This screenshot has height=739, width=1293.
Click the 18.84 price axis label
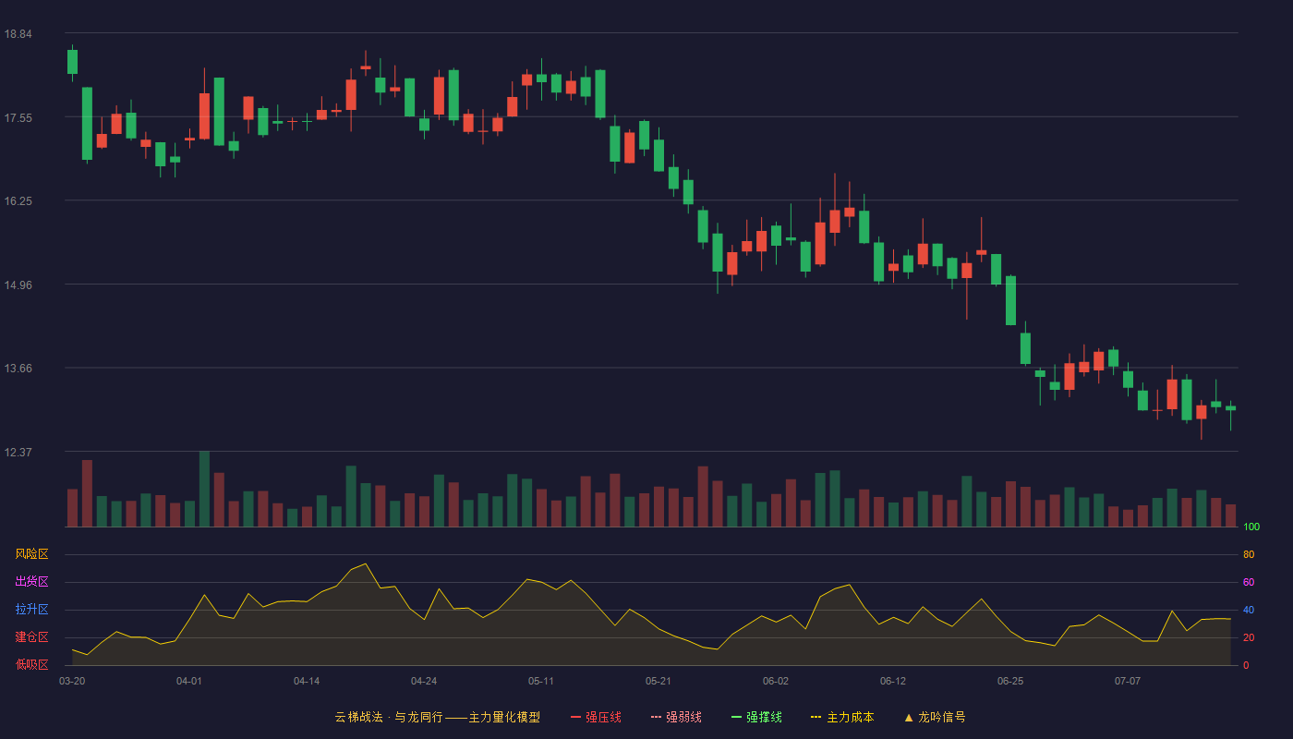(18, 34)
